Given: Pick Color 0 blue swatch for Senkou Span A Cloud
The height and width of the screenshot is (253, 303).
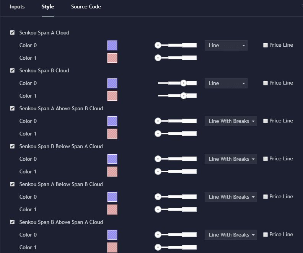Looking at the screenshot, I should tap(112, 46).
